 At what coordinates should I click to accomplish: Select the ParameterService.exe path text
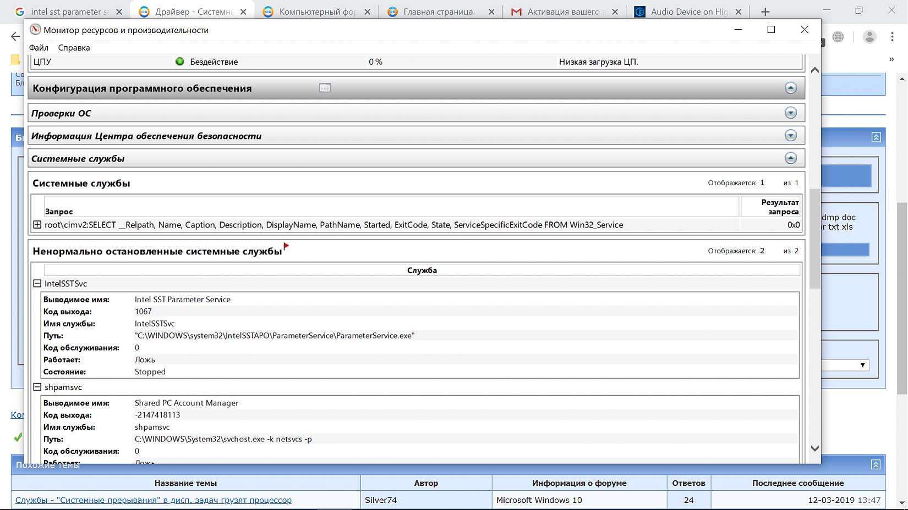(275, 336)
